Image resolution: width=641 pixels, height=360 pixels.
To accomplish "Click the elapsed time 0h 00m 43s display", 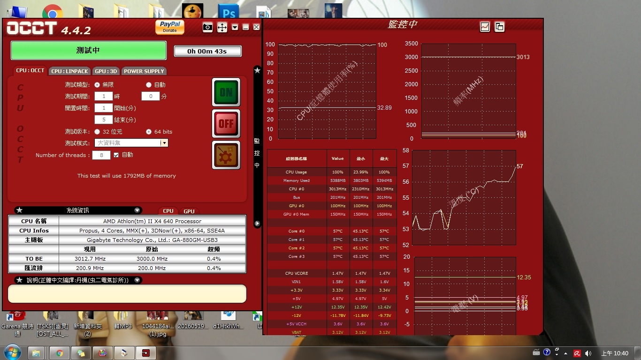I will (208, 51).
